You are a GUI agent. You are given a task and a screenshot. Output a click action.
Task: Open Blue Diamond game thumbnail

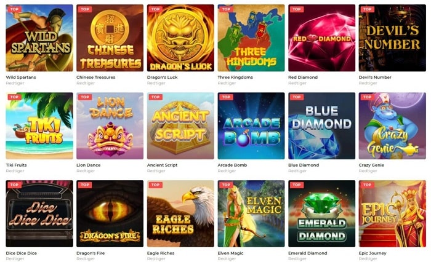tap(321, 126)
